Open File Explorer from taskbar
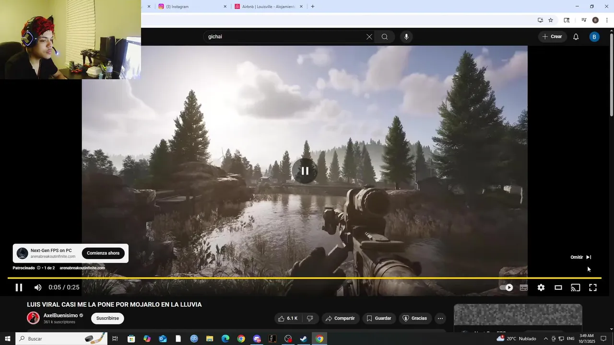Viewport: 614px width, 345px height. click(x=210, y=339)
